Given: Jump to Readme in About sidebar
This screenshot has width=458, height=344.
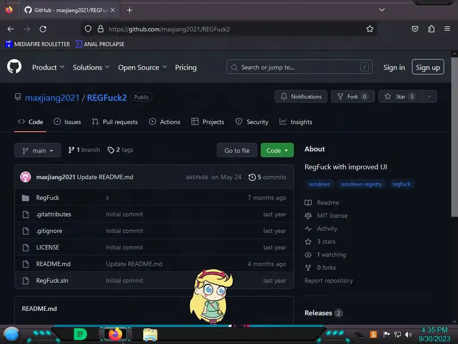Looking at the screenshot, I should click(x=322, y=202).
